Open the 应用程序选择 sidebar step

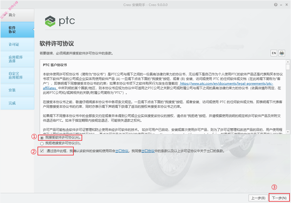click(x=17, y=59)
